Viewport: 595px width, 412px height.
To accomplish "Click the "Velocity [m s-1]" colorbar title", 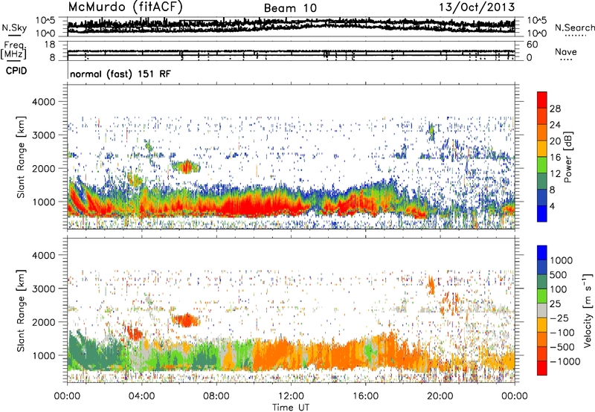I will click(x=588, y=310).
